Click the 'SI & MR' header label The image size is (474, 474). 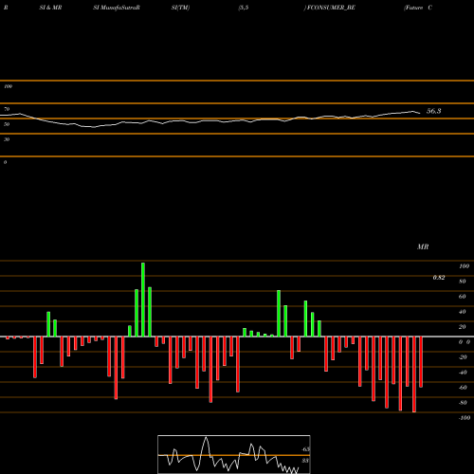50,8
